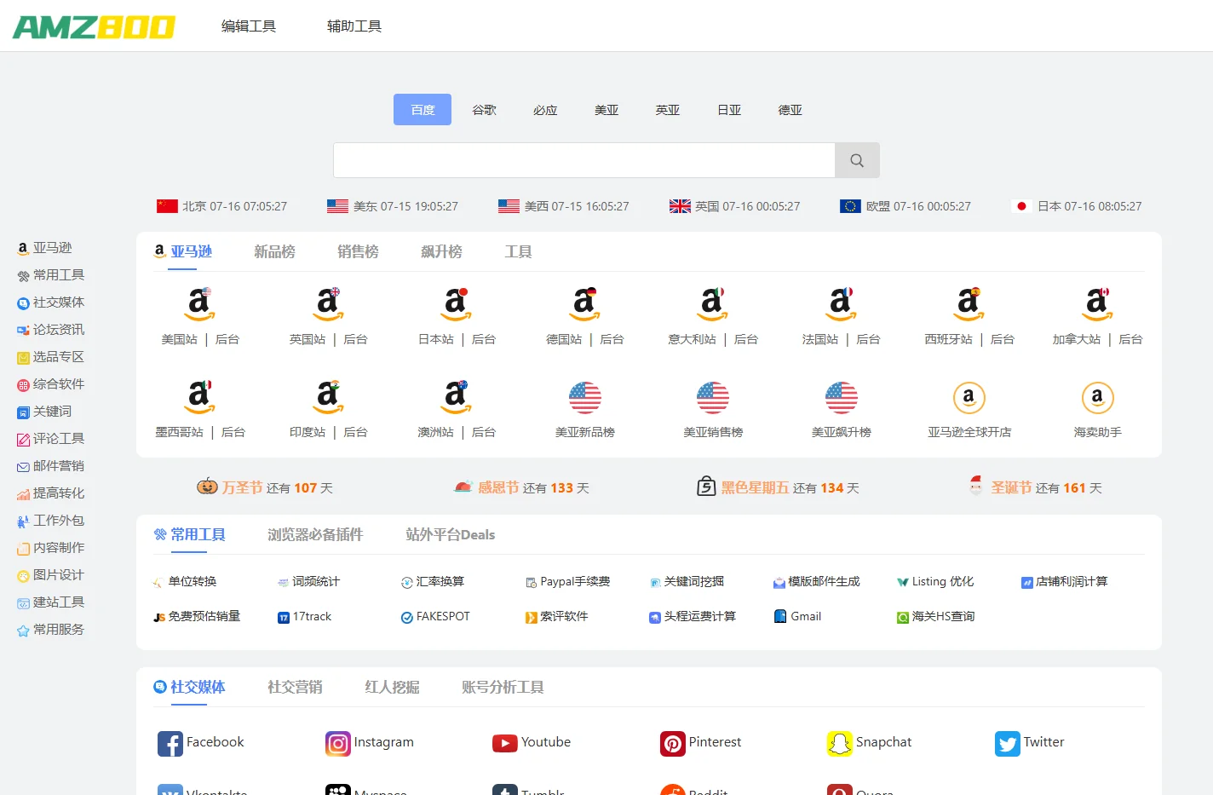Switch to the 飙升榜 tab
Viewport: 1213px width, 795px height.
pyautogui.click(x=441, y=252)
